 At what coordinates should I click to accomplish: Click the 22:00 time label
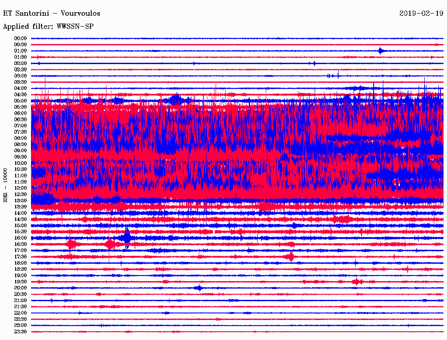pos(21,313)
